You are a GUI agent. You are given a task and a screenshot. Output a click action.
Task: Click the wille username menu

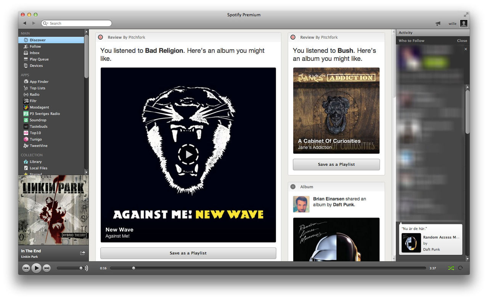453,24
